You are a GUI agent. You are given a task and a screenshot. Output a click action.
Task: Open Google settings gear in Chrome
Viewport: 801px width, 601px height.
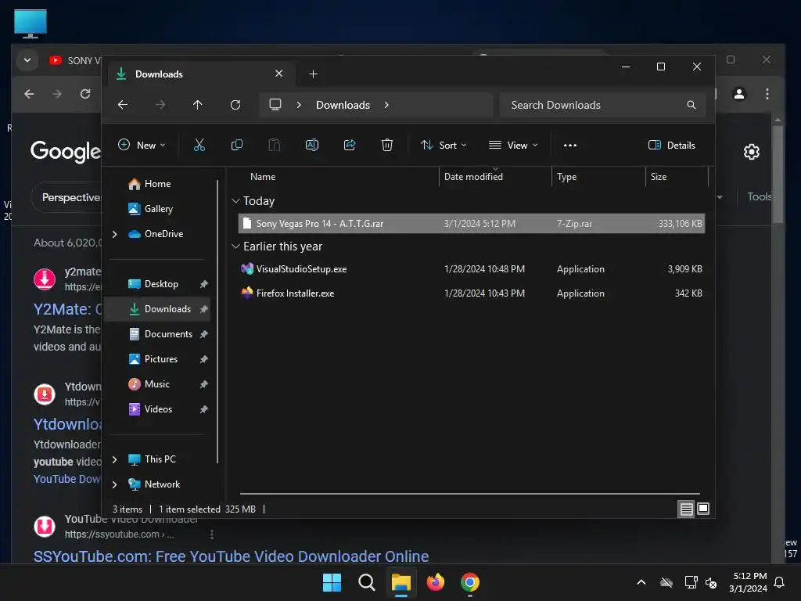coord(752,152)
